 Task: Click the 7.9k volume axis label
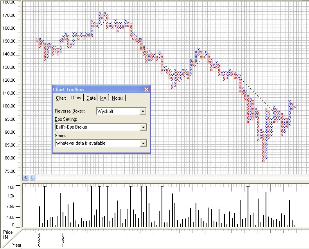pos(11,206)
